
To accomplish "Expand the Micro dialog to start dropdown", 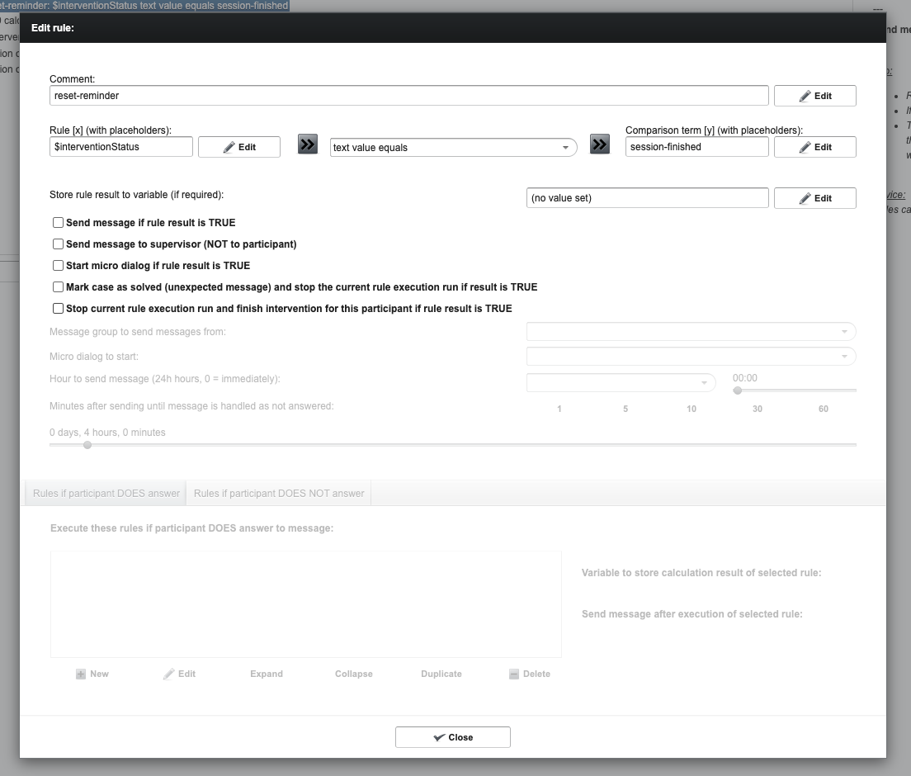I will coord(691,357).
